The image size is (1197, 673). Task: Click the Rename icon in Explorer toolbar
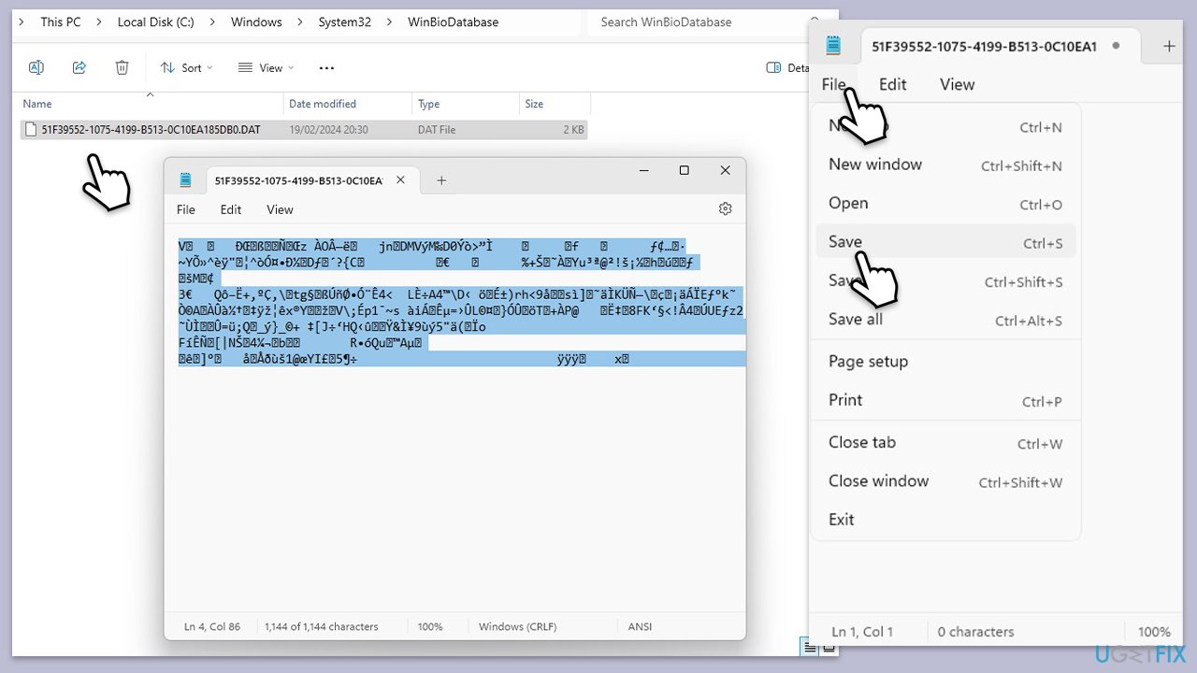36,67
